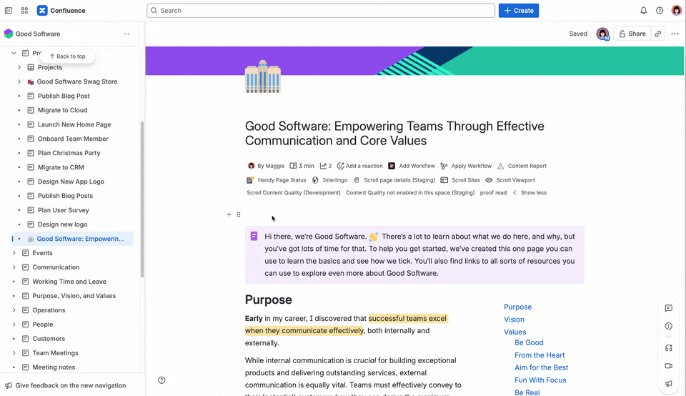Image resolution: width=686 pixels, height=396 pixels.
Task: Expand the Team Meetings tree item
Action: (14, 353)
